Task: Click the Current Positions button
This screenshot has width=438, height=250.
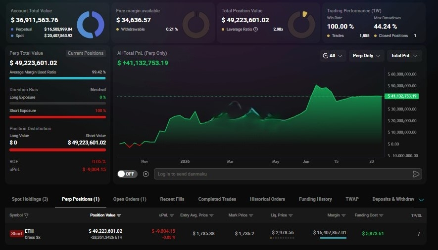Action: (x=86, y=53)
